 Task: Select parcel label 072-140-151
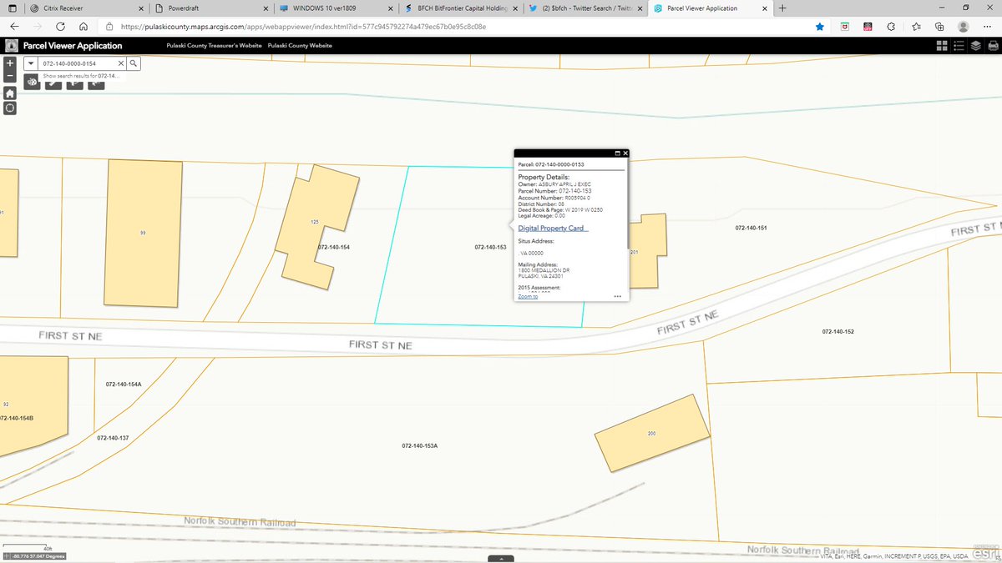click(751, 228)
